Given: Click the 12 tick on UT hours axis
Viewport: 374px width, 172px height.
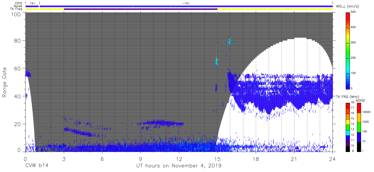Looking at the screenshot, I should coord(179,158).
